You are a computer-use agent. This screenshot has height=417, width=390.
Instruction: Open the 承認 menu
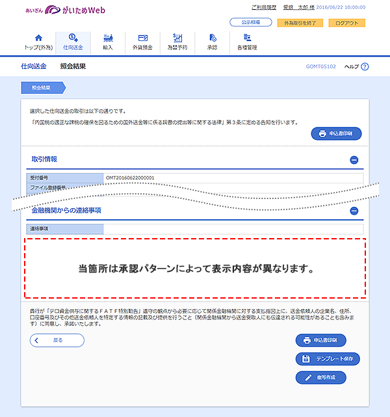click(213, 42)
